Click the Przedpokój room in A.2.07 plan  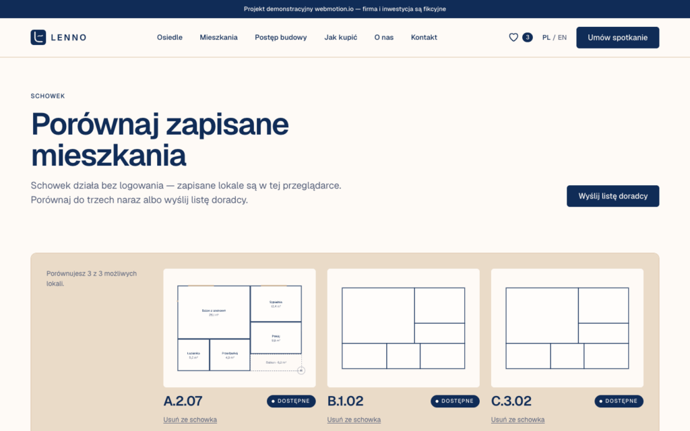pyautogui.click(x=230, y=355)
